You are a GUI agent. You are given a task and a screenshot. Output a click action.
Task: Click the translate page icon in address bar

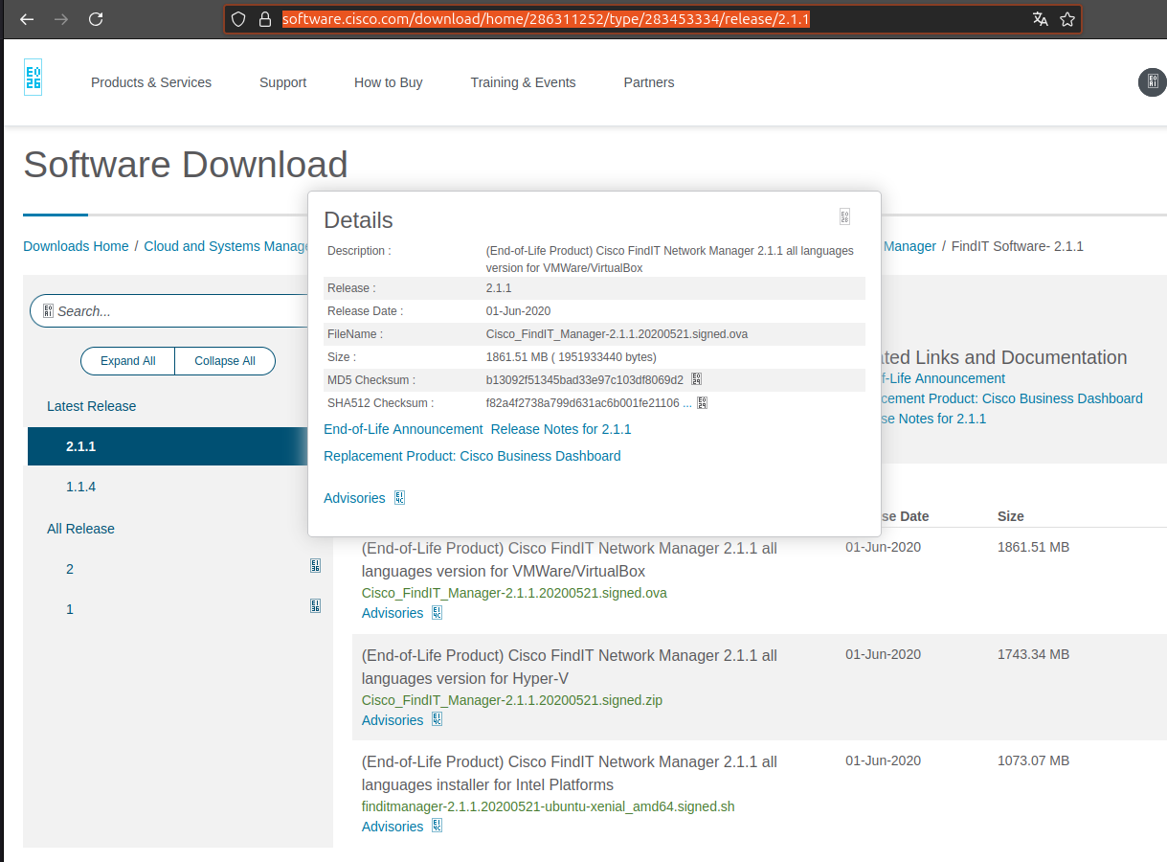(x=1040, y=19)
